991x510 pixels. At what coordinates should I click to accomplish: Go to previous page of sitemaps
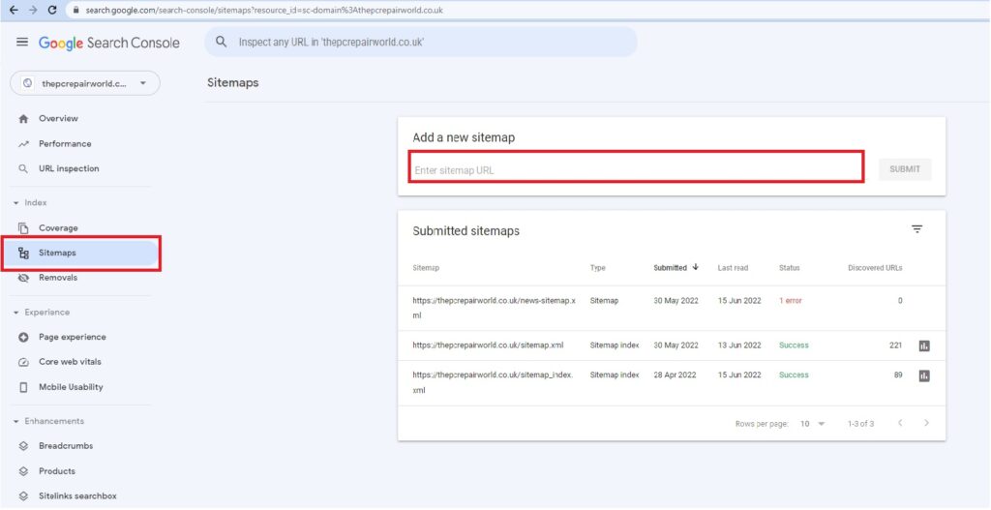(x=899, y=423)
